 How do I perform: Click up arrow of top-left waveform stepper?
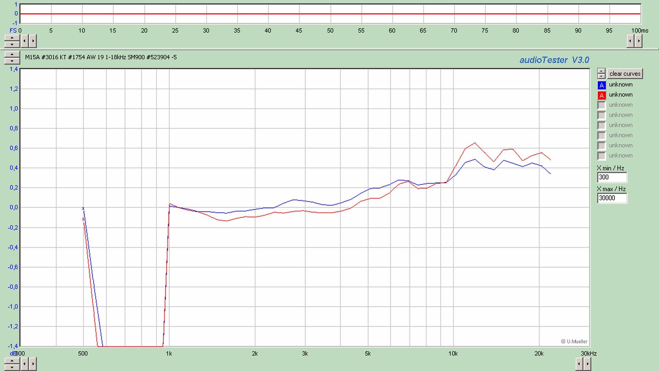[12, 38]
